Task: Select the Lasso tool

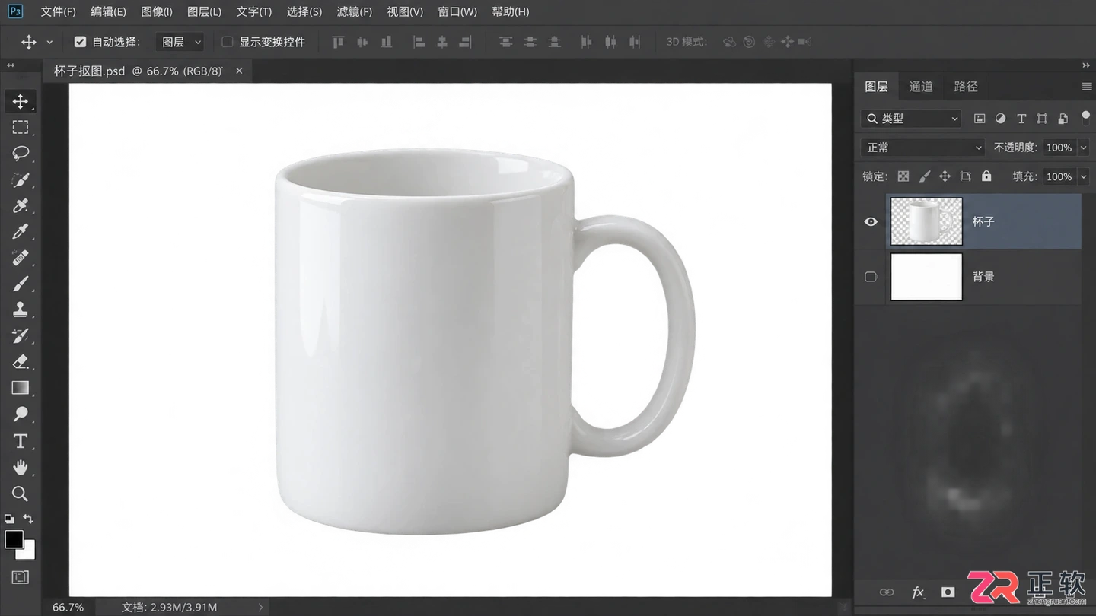Action: click(x=21, y=153)
